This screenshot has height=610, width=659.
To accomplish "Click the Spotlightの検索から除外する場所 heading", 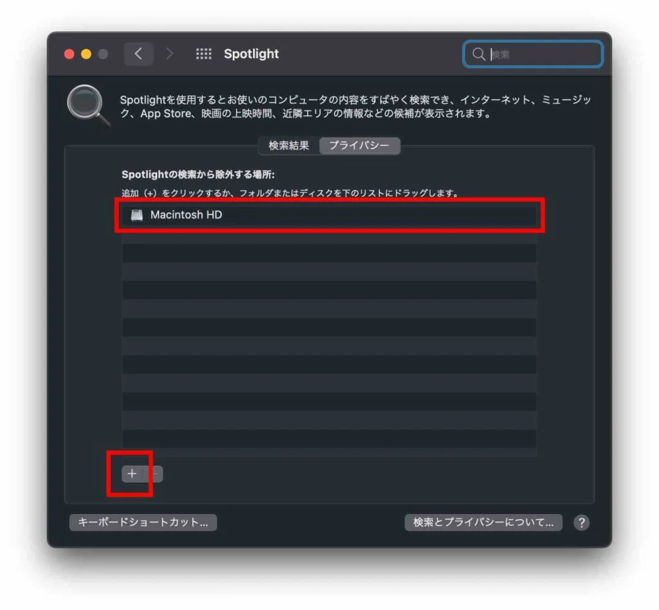I will [198, 174].
